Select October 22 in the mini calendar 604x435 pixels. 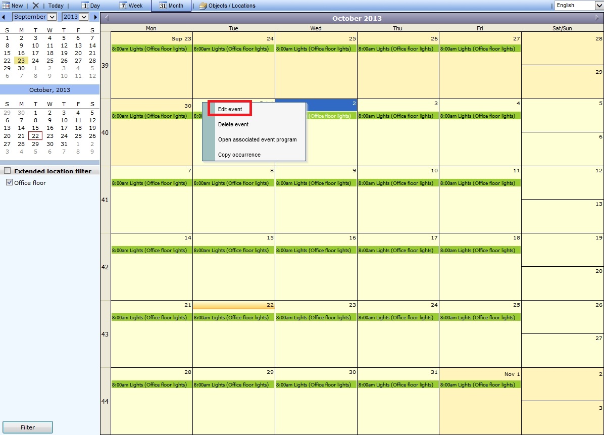[35, 136]
